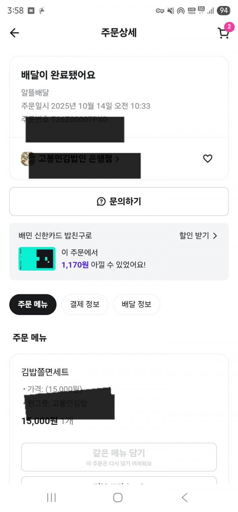Screen dimensions: 238x512
Task: Switch to 배달 정보 tab
Action: coord(137,304)
